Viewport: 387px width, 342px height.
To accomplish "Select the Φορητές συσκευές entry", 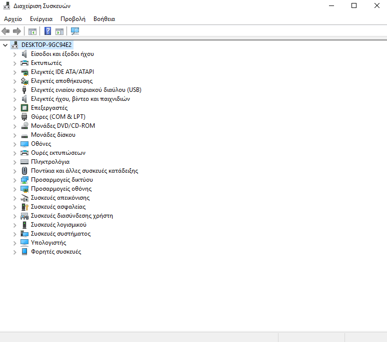I will click(x=55, y=252).
